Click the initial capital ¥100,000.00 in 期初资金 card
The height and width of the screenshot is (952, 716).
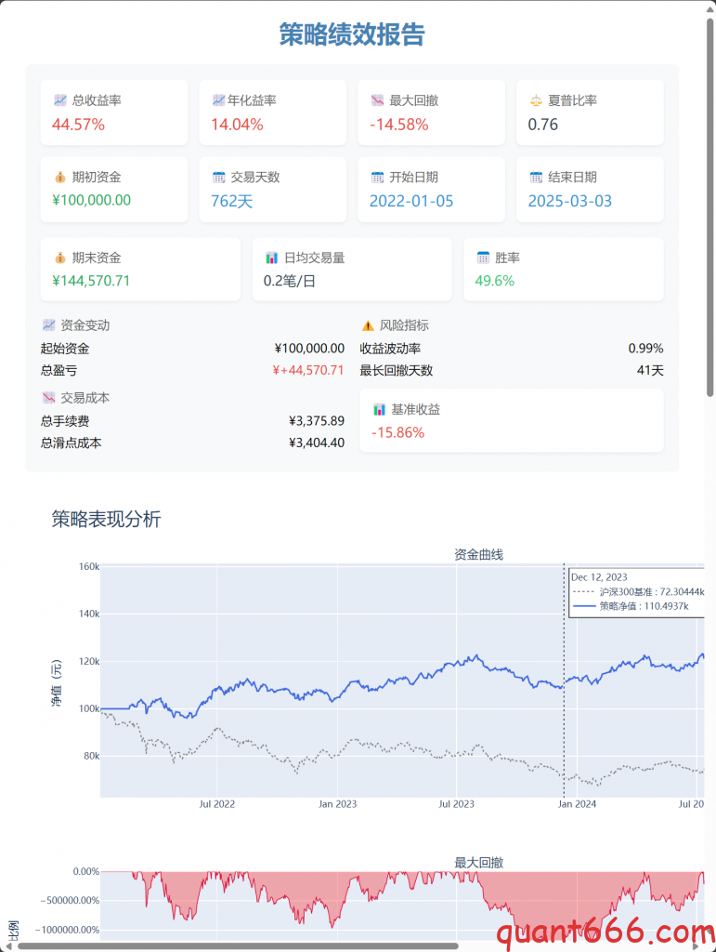tap(92, 201)
